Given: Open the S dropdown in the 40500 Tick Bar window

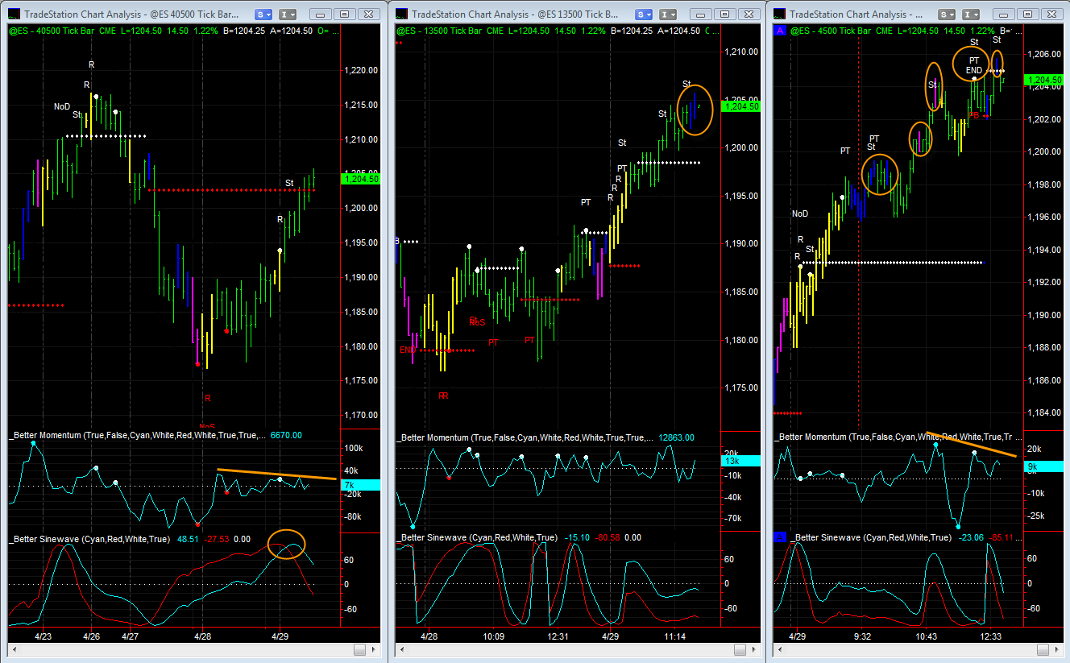Looking at the screenshot, I should click(263, 15).
